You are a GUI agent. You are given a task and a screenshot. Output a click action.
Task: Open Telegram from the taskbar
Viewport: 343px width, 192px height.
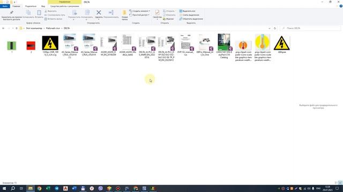pyautogui.click(x=57, y=188)
